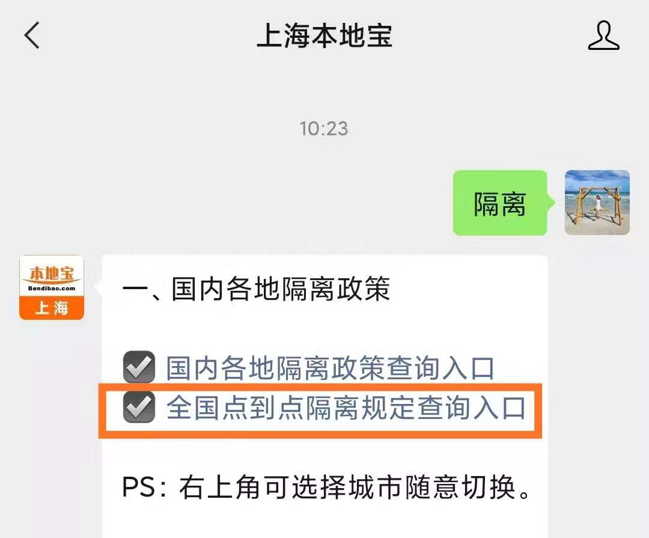The width and height of the screenshot is (649, 538).
Task: Open the account profile person icon
Action: tap(603, 35)
